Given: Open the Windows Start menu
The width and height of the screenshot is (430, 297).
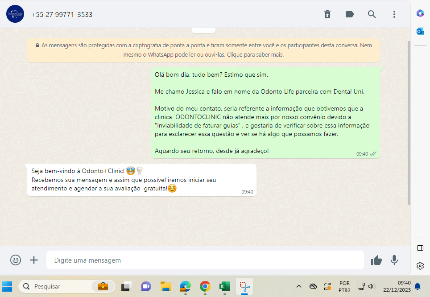Looking at the screenshot, I should [7, 287].
